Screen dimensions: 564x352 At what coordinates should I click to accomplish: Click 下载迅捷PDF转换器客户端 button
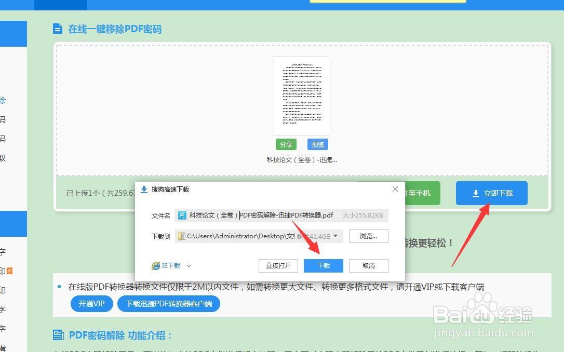point(169,304)
